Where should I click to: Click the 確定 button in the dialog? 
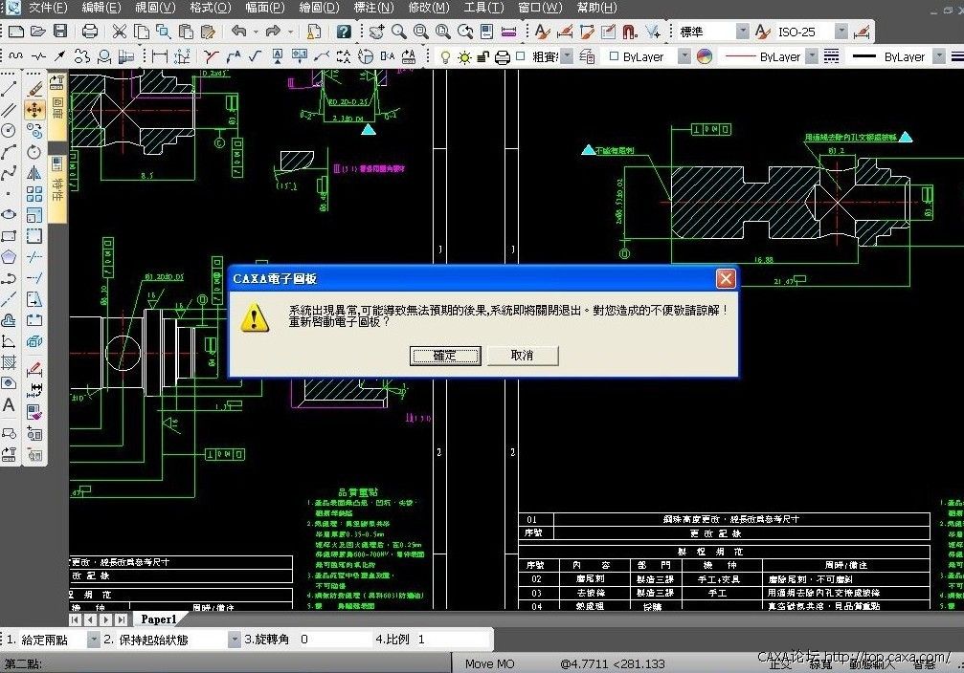tap(445, 355)
